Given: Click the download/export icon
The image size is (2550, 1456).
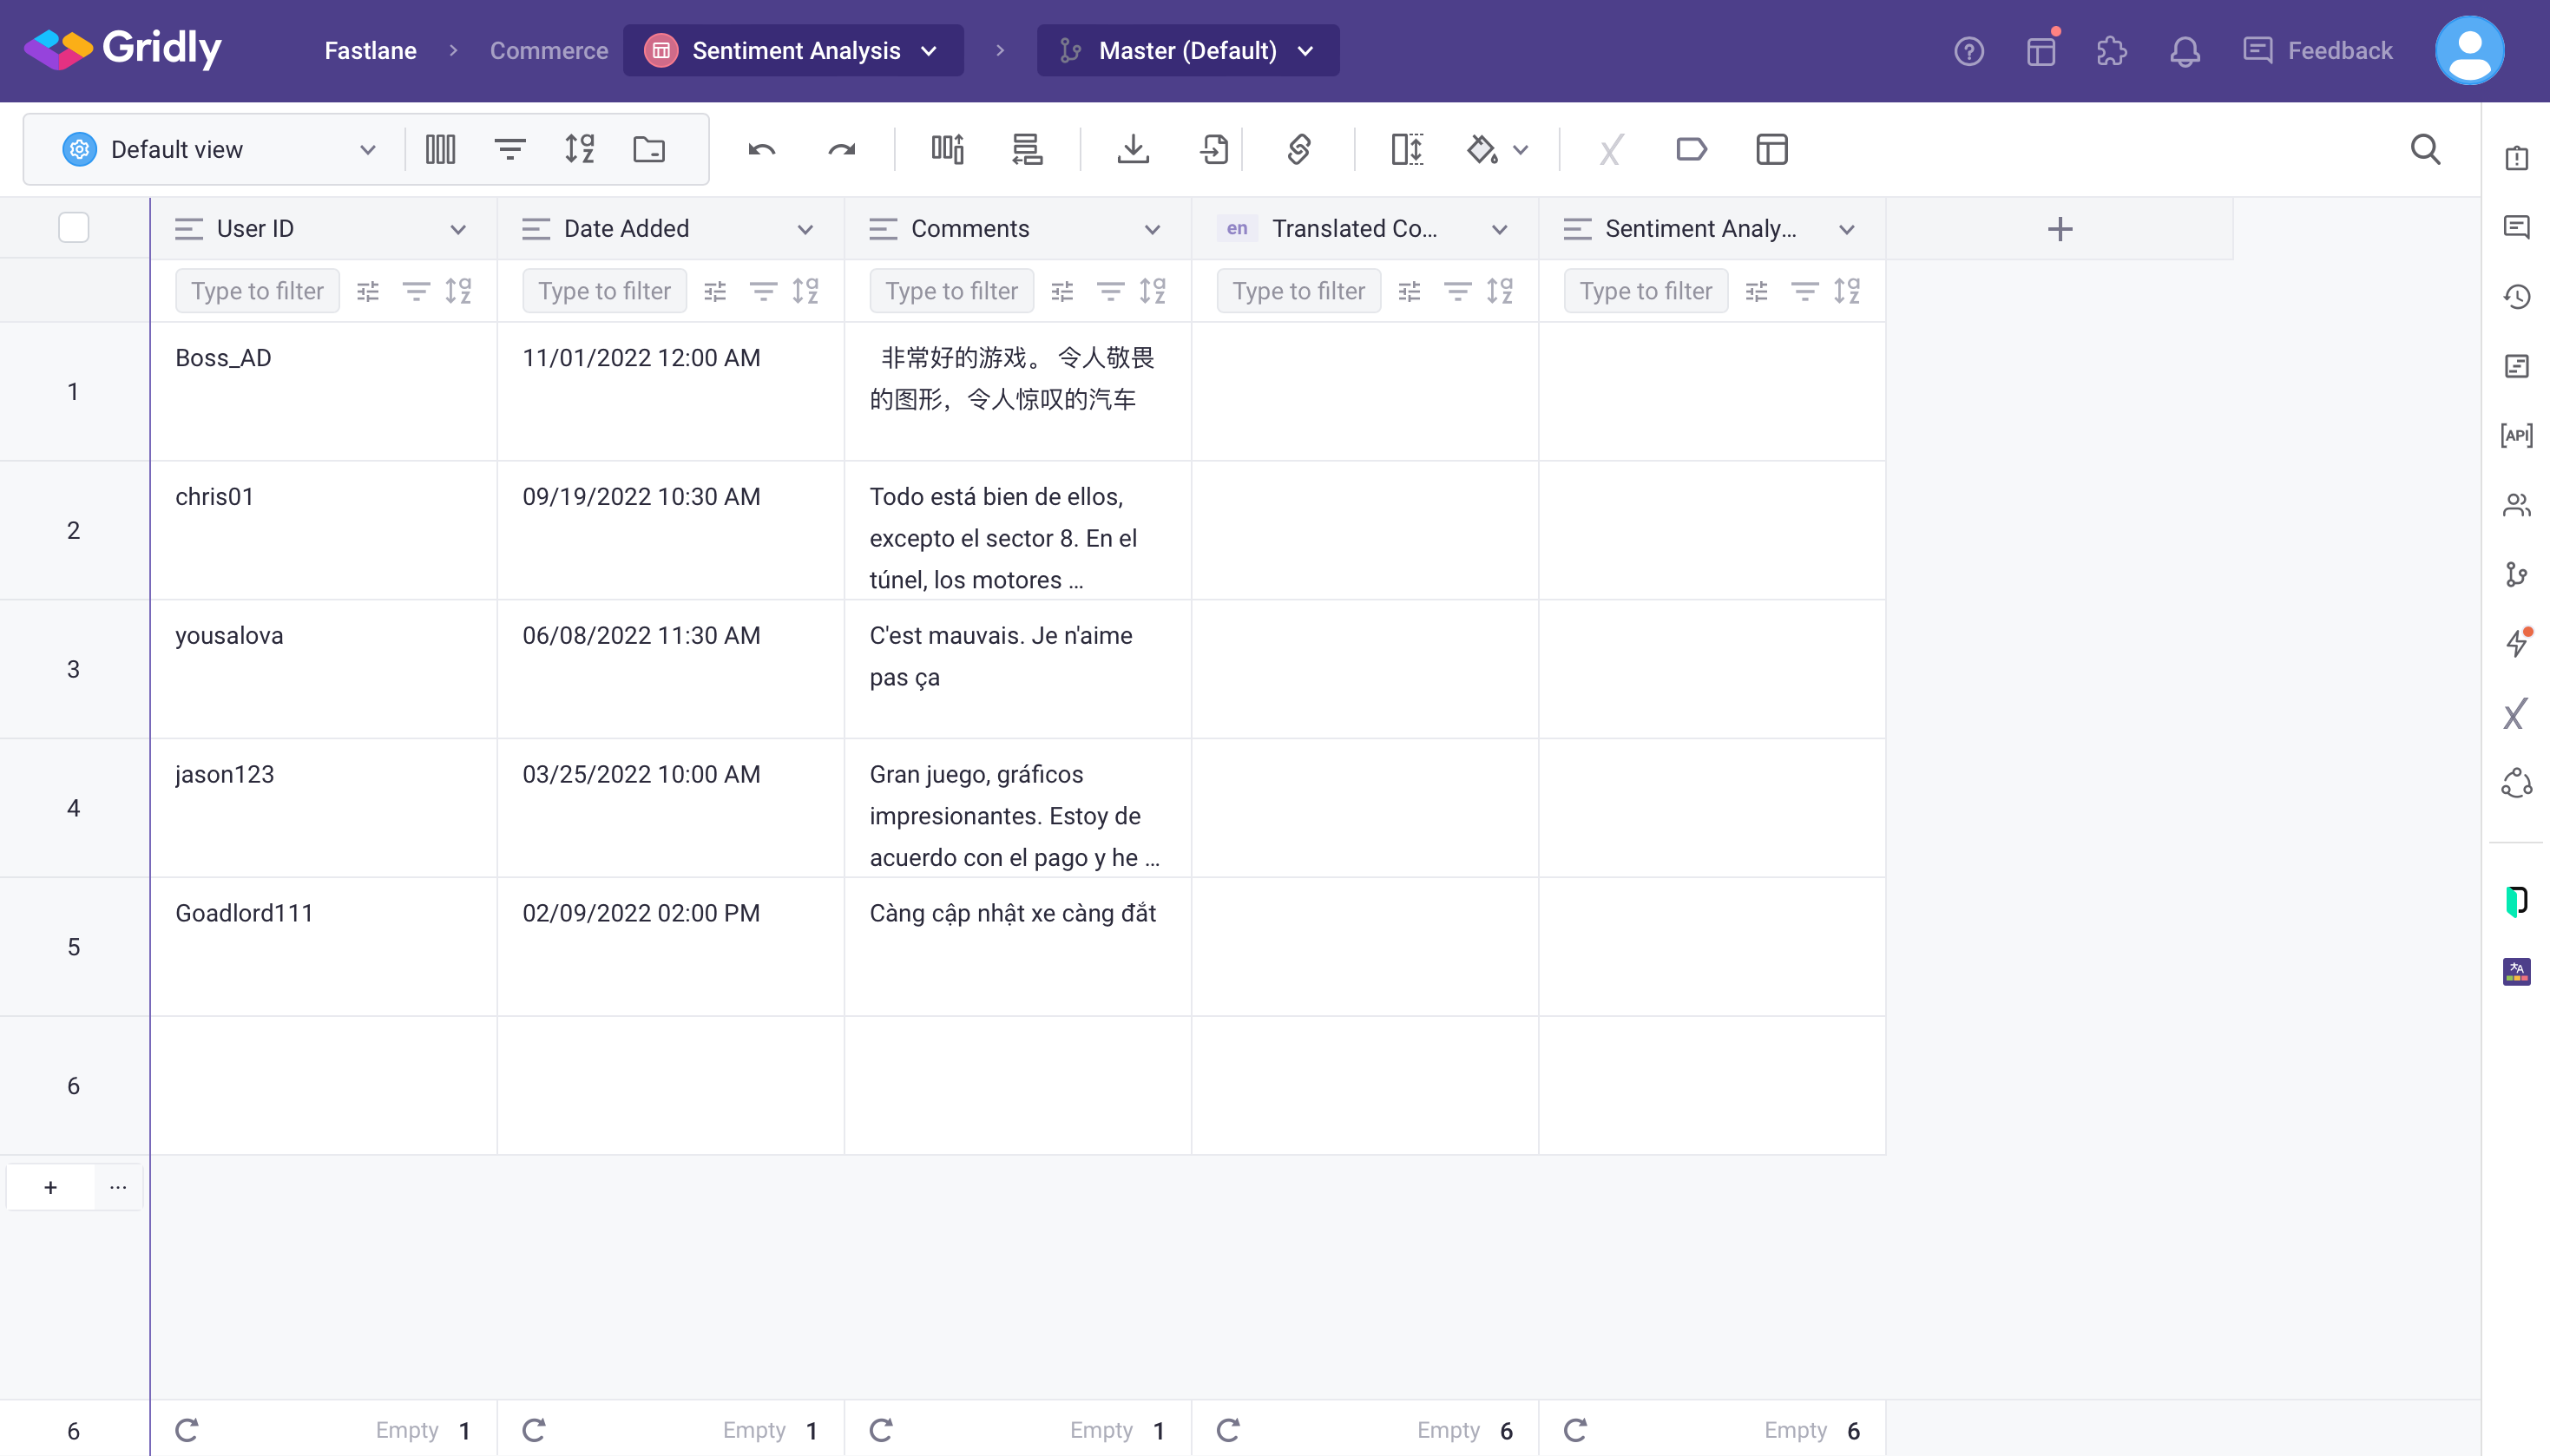Looking at the screenshot, I should 1132,150.
